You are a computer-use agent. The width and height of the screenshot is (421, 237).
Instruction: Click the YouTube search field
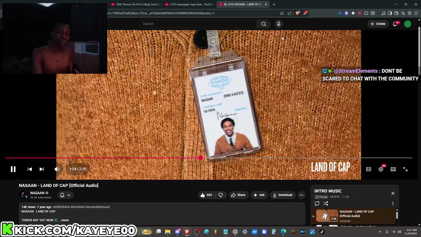pyautogui.click(x=198, y=24)
